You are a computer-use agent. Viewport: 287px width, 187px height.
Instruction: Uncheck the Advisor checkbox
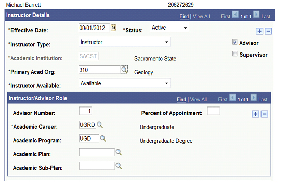point(234,42)
